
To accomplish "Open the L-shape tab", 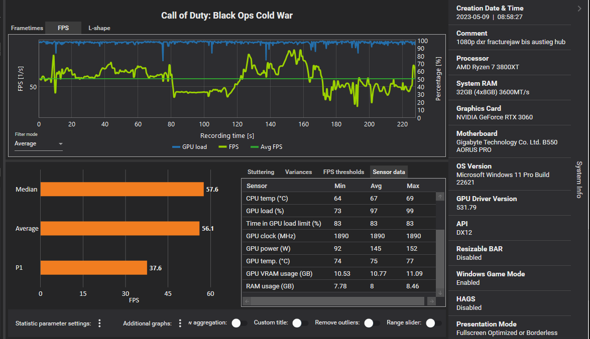I will [99, 28].
